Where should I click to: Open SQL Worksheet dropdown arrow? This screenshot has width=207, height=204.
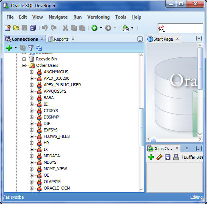[132, 28]
